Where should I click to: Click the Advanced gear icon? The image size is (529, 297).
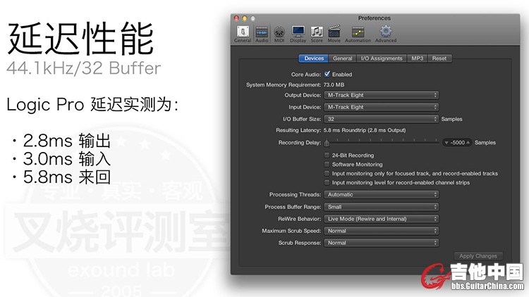pyautogui.click(x=386, y=33)
